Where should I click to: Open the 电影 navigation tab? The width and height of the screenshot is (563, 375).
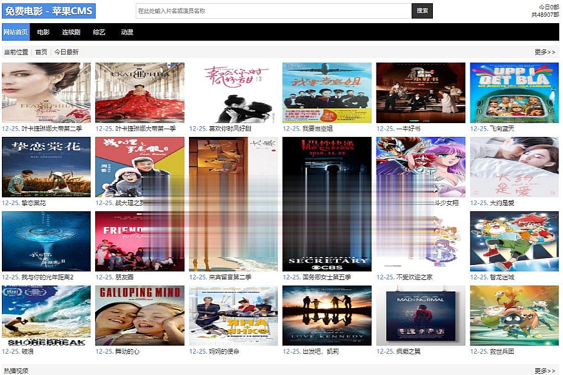43,32
